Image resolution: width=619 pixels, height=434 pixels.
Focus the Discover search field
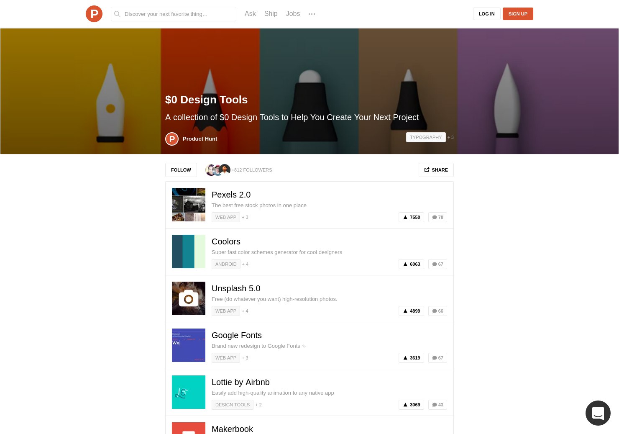click(x=174, y=14)
